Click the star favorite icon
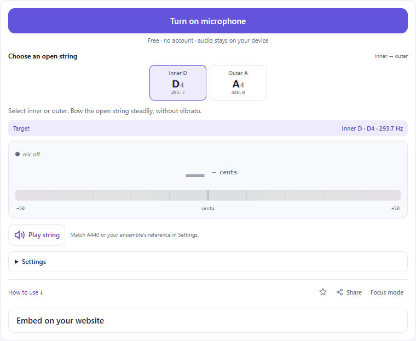 [x=323, y=292]
